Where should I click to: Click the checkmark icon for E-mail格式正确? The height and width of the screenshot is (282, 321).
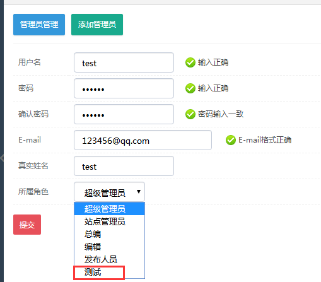click(x=231, y=140)
